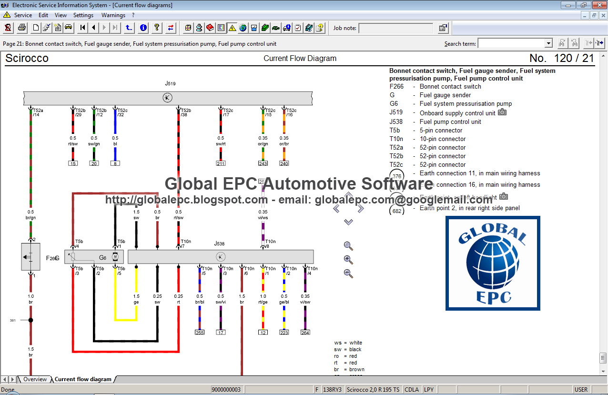Click the green car icon in toolbar
The height and width of the screenshot is (395, 608).
(x=276, y=28)
